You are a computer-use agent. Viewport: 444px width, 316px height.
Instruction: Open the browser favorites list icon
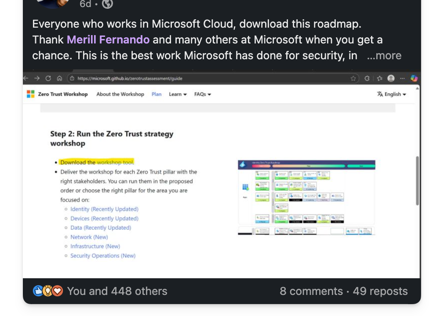379,78
